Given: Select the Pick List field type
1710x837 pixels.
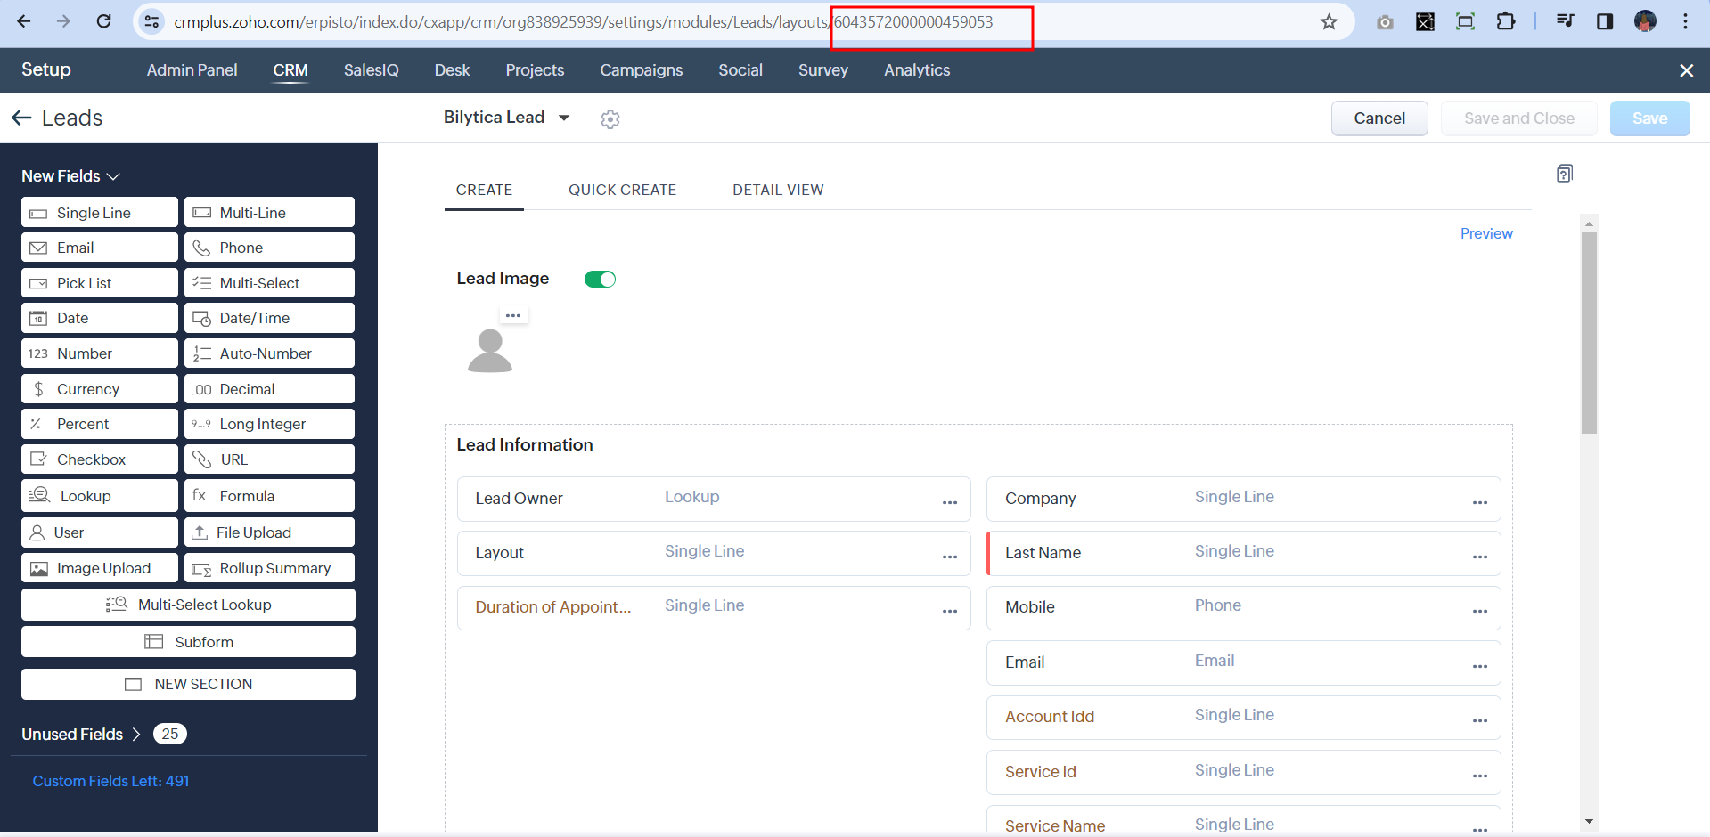Looking at the screenshot, I should (x=100, y=283).
